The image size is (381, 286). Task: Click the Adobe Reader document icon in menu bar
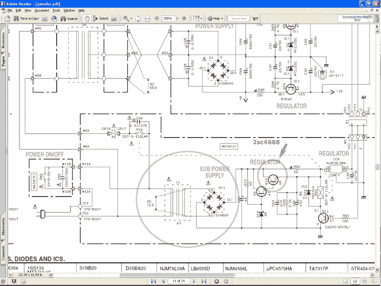(x=3, y=10)
